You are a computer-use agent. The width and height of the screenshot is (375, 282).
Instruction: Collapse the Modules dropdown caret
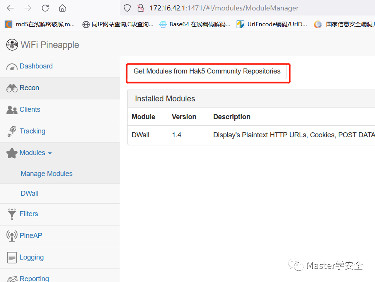(x=50, y=153)
